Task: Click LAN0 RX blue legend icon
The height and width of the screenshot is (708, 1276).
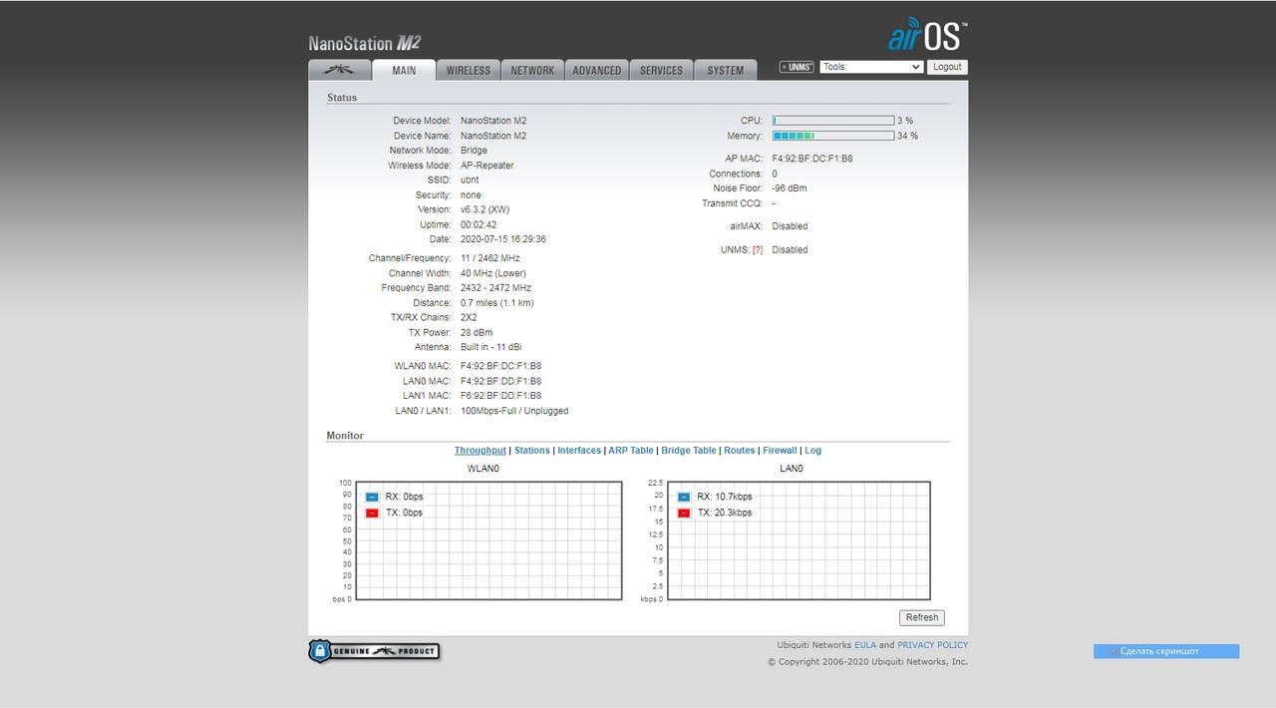Action: (x=684, y=497)
